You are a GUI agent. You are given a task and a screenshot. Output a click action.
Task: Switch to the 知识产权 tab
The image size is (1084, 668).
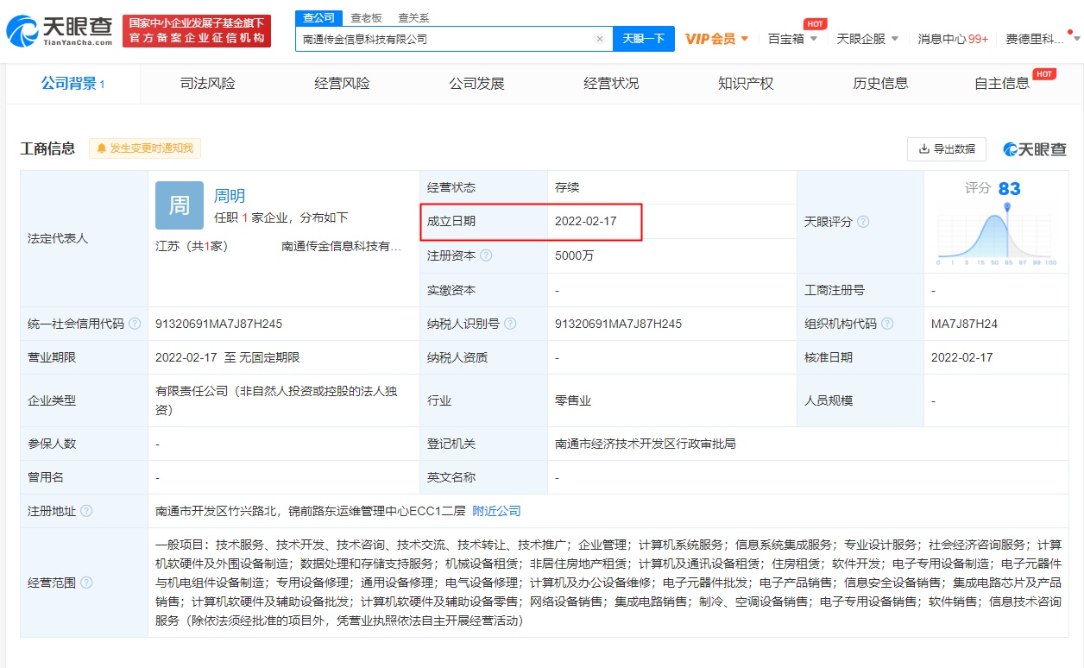pos(746,84)
